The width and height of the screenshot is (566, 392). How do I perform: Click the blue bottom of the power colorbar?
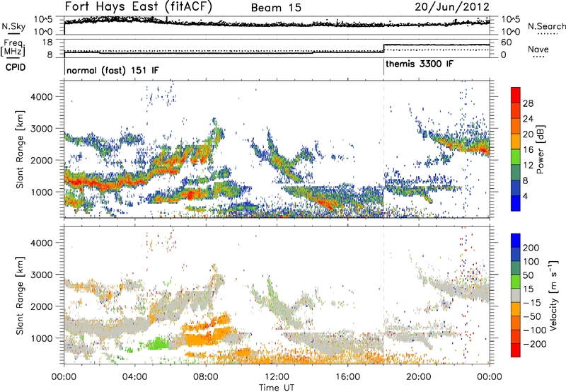[516, 203]
